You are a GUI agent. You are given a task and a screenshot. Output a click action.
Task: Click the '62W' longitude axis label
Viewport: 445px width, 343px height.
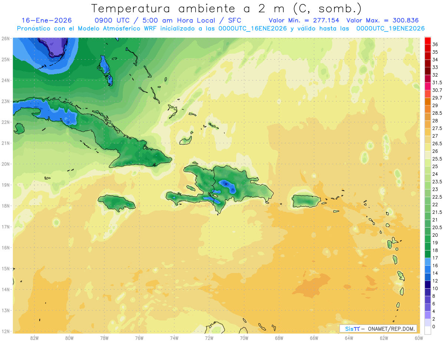[384, 337]
